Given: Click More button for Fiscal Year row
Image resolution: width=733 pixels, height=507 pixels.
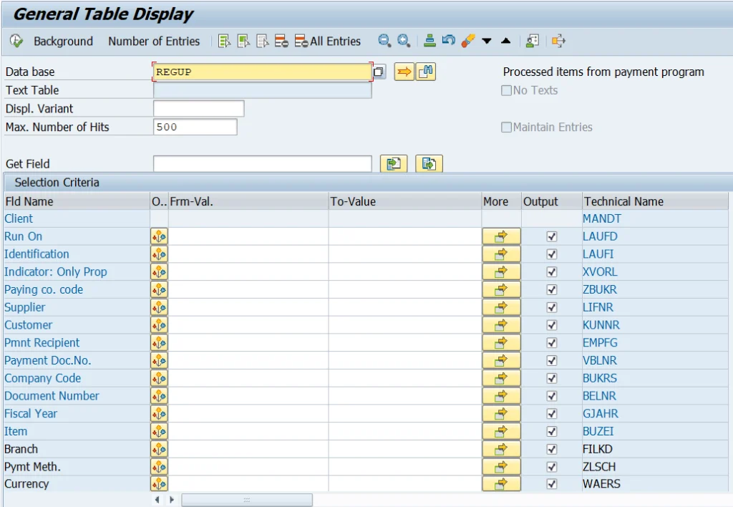Looking at the screenshot, I should coord(501,414).
